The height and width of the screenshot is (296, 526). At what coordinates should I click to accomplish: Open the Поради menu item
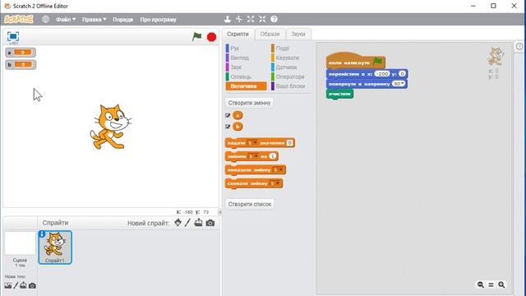click(x=122, y=20)
